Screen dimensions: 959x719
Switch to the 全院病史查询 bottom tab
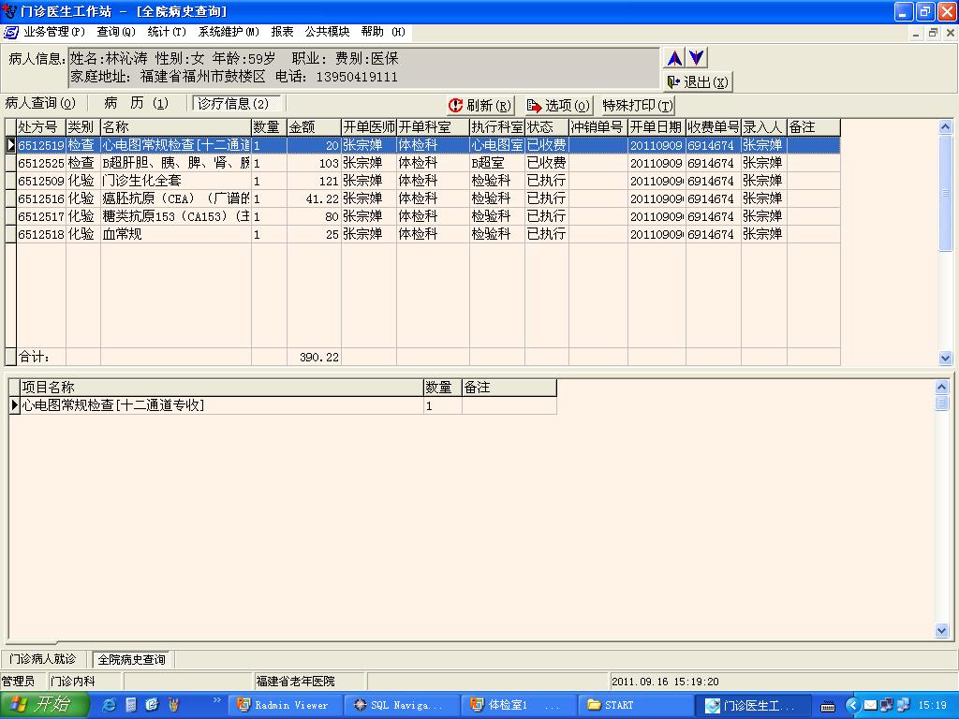click(132, 660)
